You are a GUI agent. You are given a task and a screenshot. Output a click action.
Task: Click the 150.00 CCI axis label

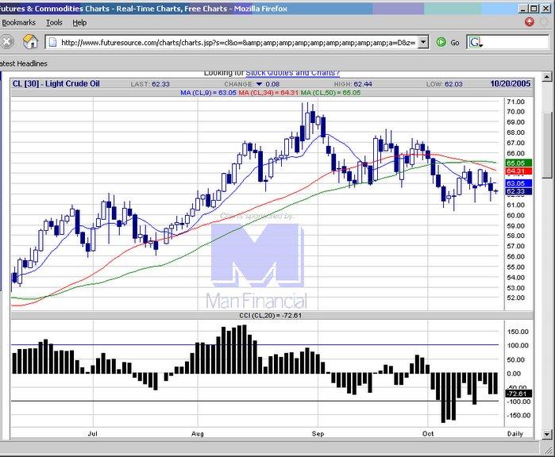[x=518, y=332]
